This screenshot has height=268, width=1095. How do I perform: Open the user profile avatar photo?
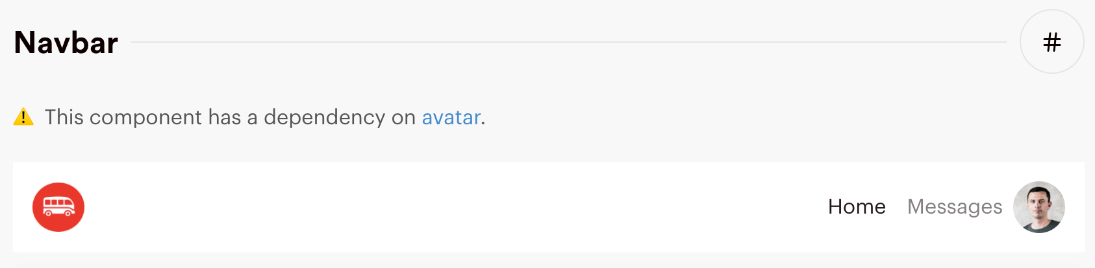(x=1038, y=207)
